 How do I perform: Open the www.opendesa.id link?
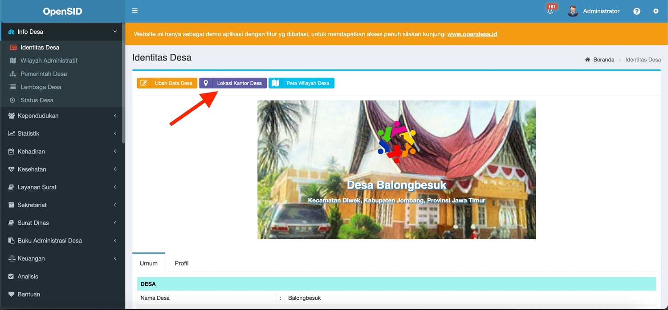click(x=472, y=34)
